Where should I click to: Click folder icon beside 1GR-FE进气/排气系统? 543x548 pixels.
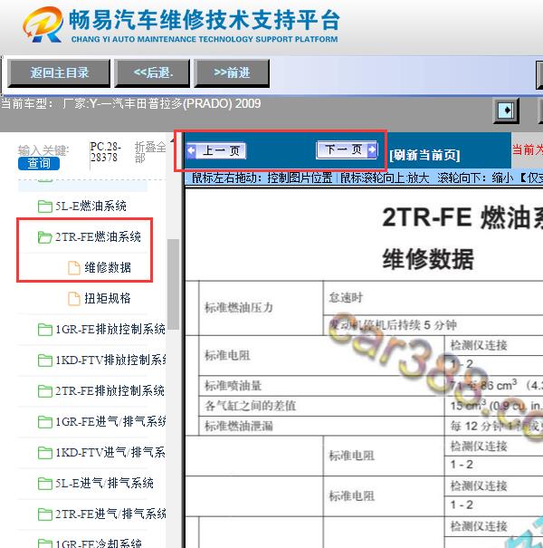click(44, 421)
